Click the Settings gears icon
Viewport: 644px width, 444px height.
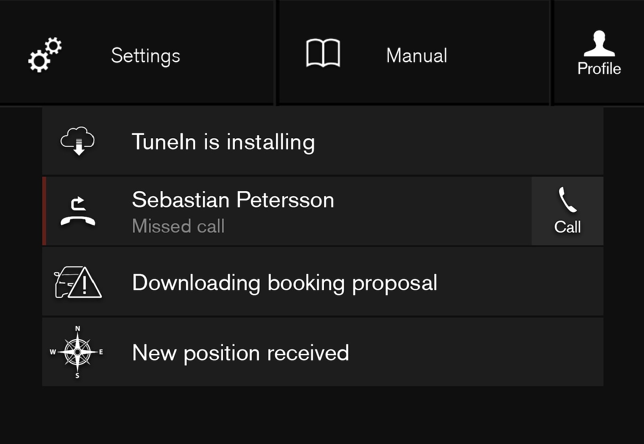45,55
